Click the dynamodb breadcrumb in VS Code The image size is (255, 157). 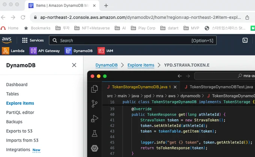pyautogui.click(x=190, y=96)
